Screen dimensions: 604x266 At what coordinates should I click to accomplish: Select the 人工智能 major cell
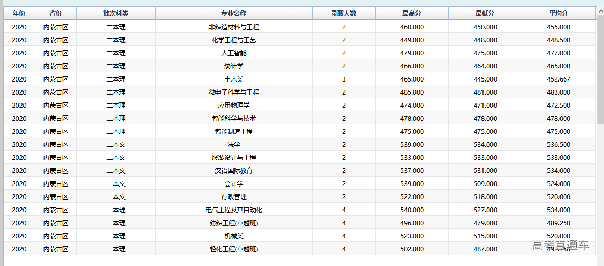[234, 53]
